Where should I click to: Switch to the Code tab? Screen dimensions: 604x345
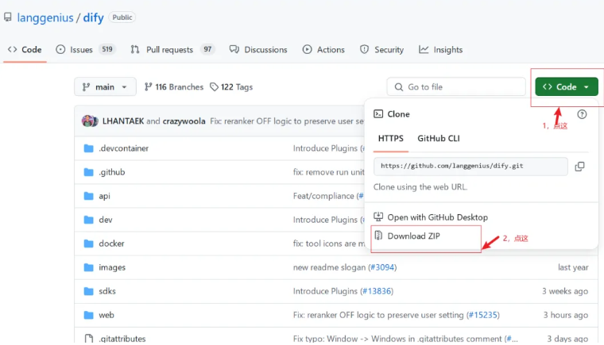point(25,50)
